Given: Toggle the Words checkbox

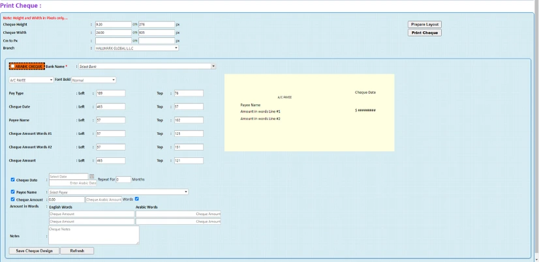Looking at the screenshot, I should pyautogui.click(x=137, y=199).
